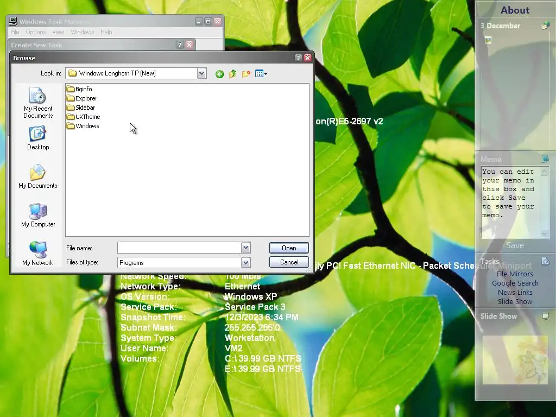The image size is (556, 417).
Task: Open the View menu icon in Browse dialog
Action: tap(261, 74)
